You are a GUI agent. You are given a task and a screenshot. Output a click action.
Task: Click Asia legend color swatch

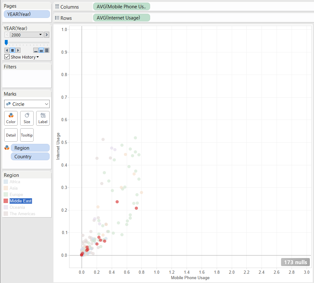(6, 188)
